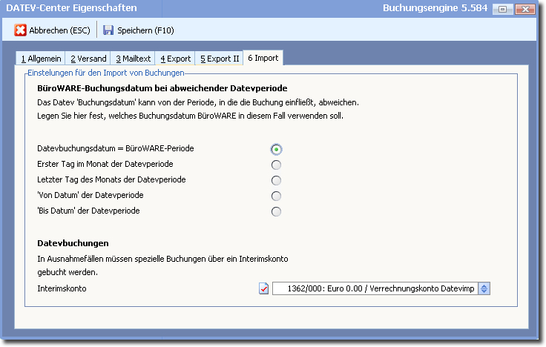Image resolution: width=546 pixels, height=347 pixels.
Task: Pick the 'Von Datum' der Datevperiode option
Action: point(277,196)
